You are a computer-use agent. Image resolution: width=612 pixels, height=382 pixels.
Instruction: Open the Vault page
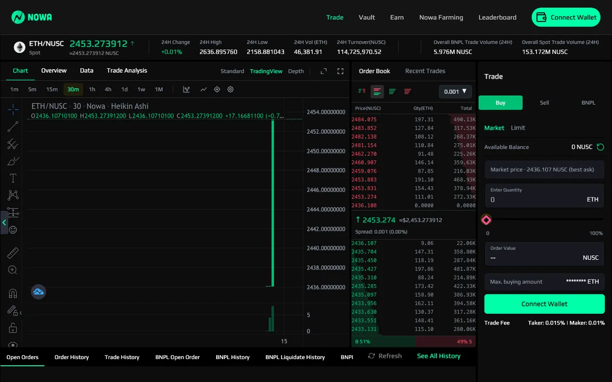click(x=367, y=17)
